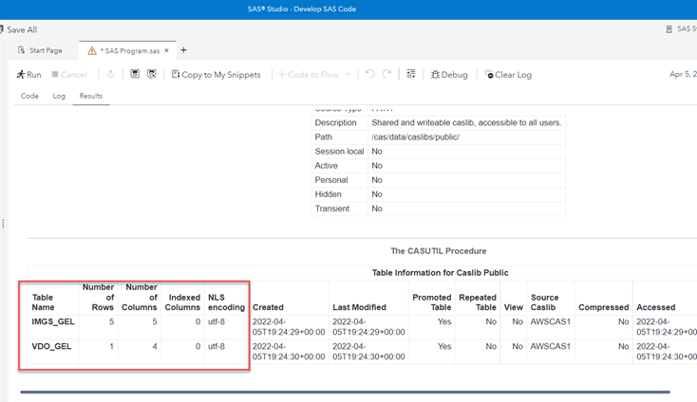Screen dimensions: 697x402
Task: Click the Clear Log icon
Action: 489,74
